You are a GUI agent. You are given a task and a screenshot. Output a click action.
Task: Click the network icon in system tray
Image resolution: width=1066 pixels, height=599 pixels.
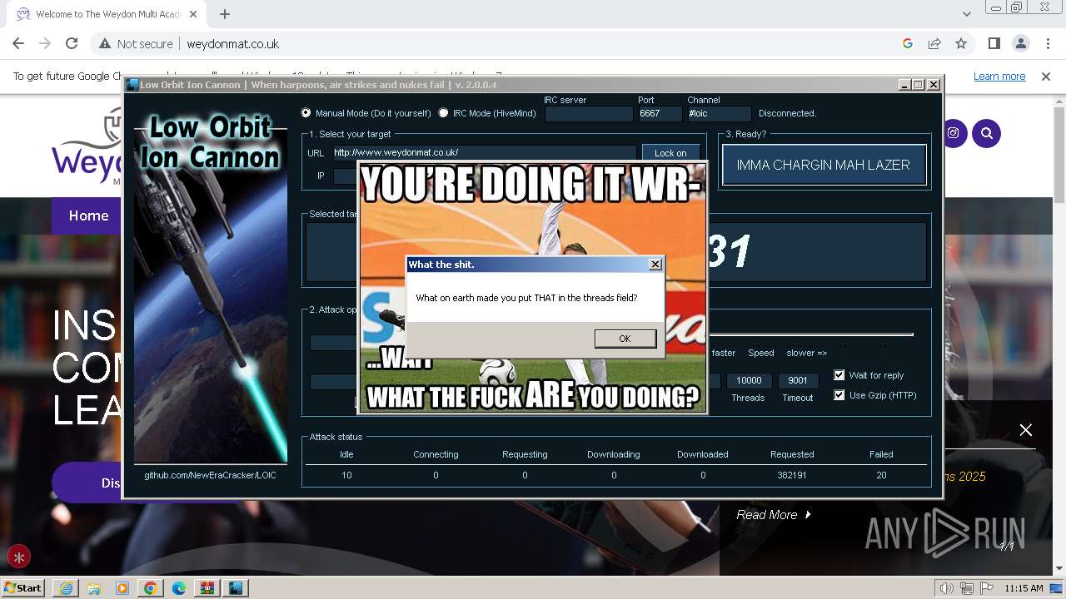point(966,588)
